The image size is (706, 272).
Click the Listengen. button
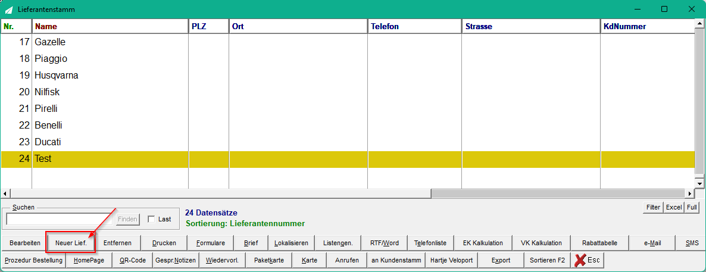tap(338, 243)
